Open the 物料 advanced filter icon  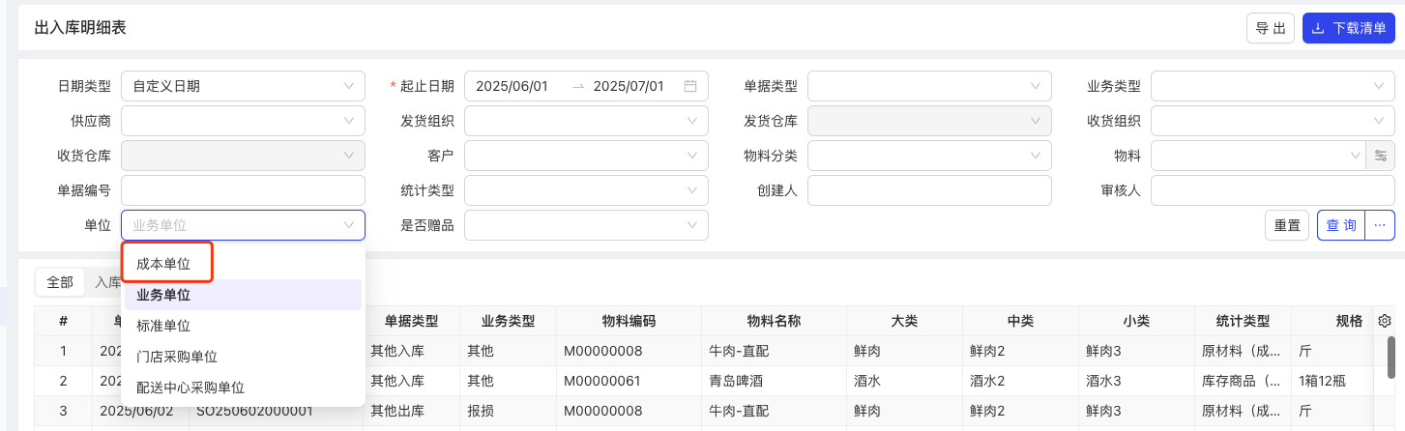(x=1380, y=156)
